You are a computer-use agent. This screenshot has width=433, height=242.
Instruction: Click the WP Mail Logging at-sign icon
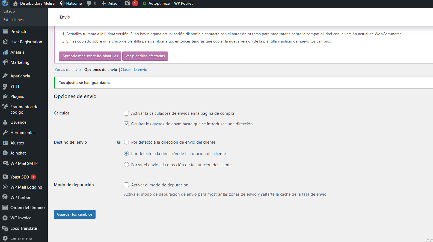click(5, 187)
